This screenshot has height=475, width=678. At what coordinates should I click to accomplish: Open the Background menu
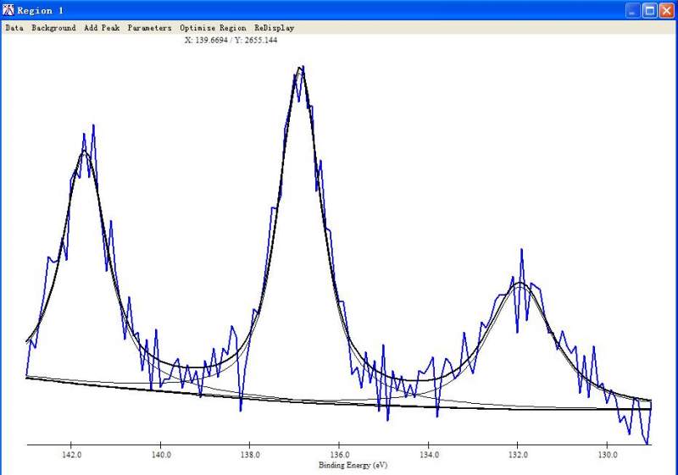[x=53, y=28]
